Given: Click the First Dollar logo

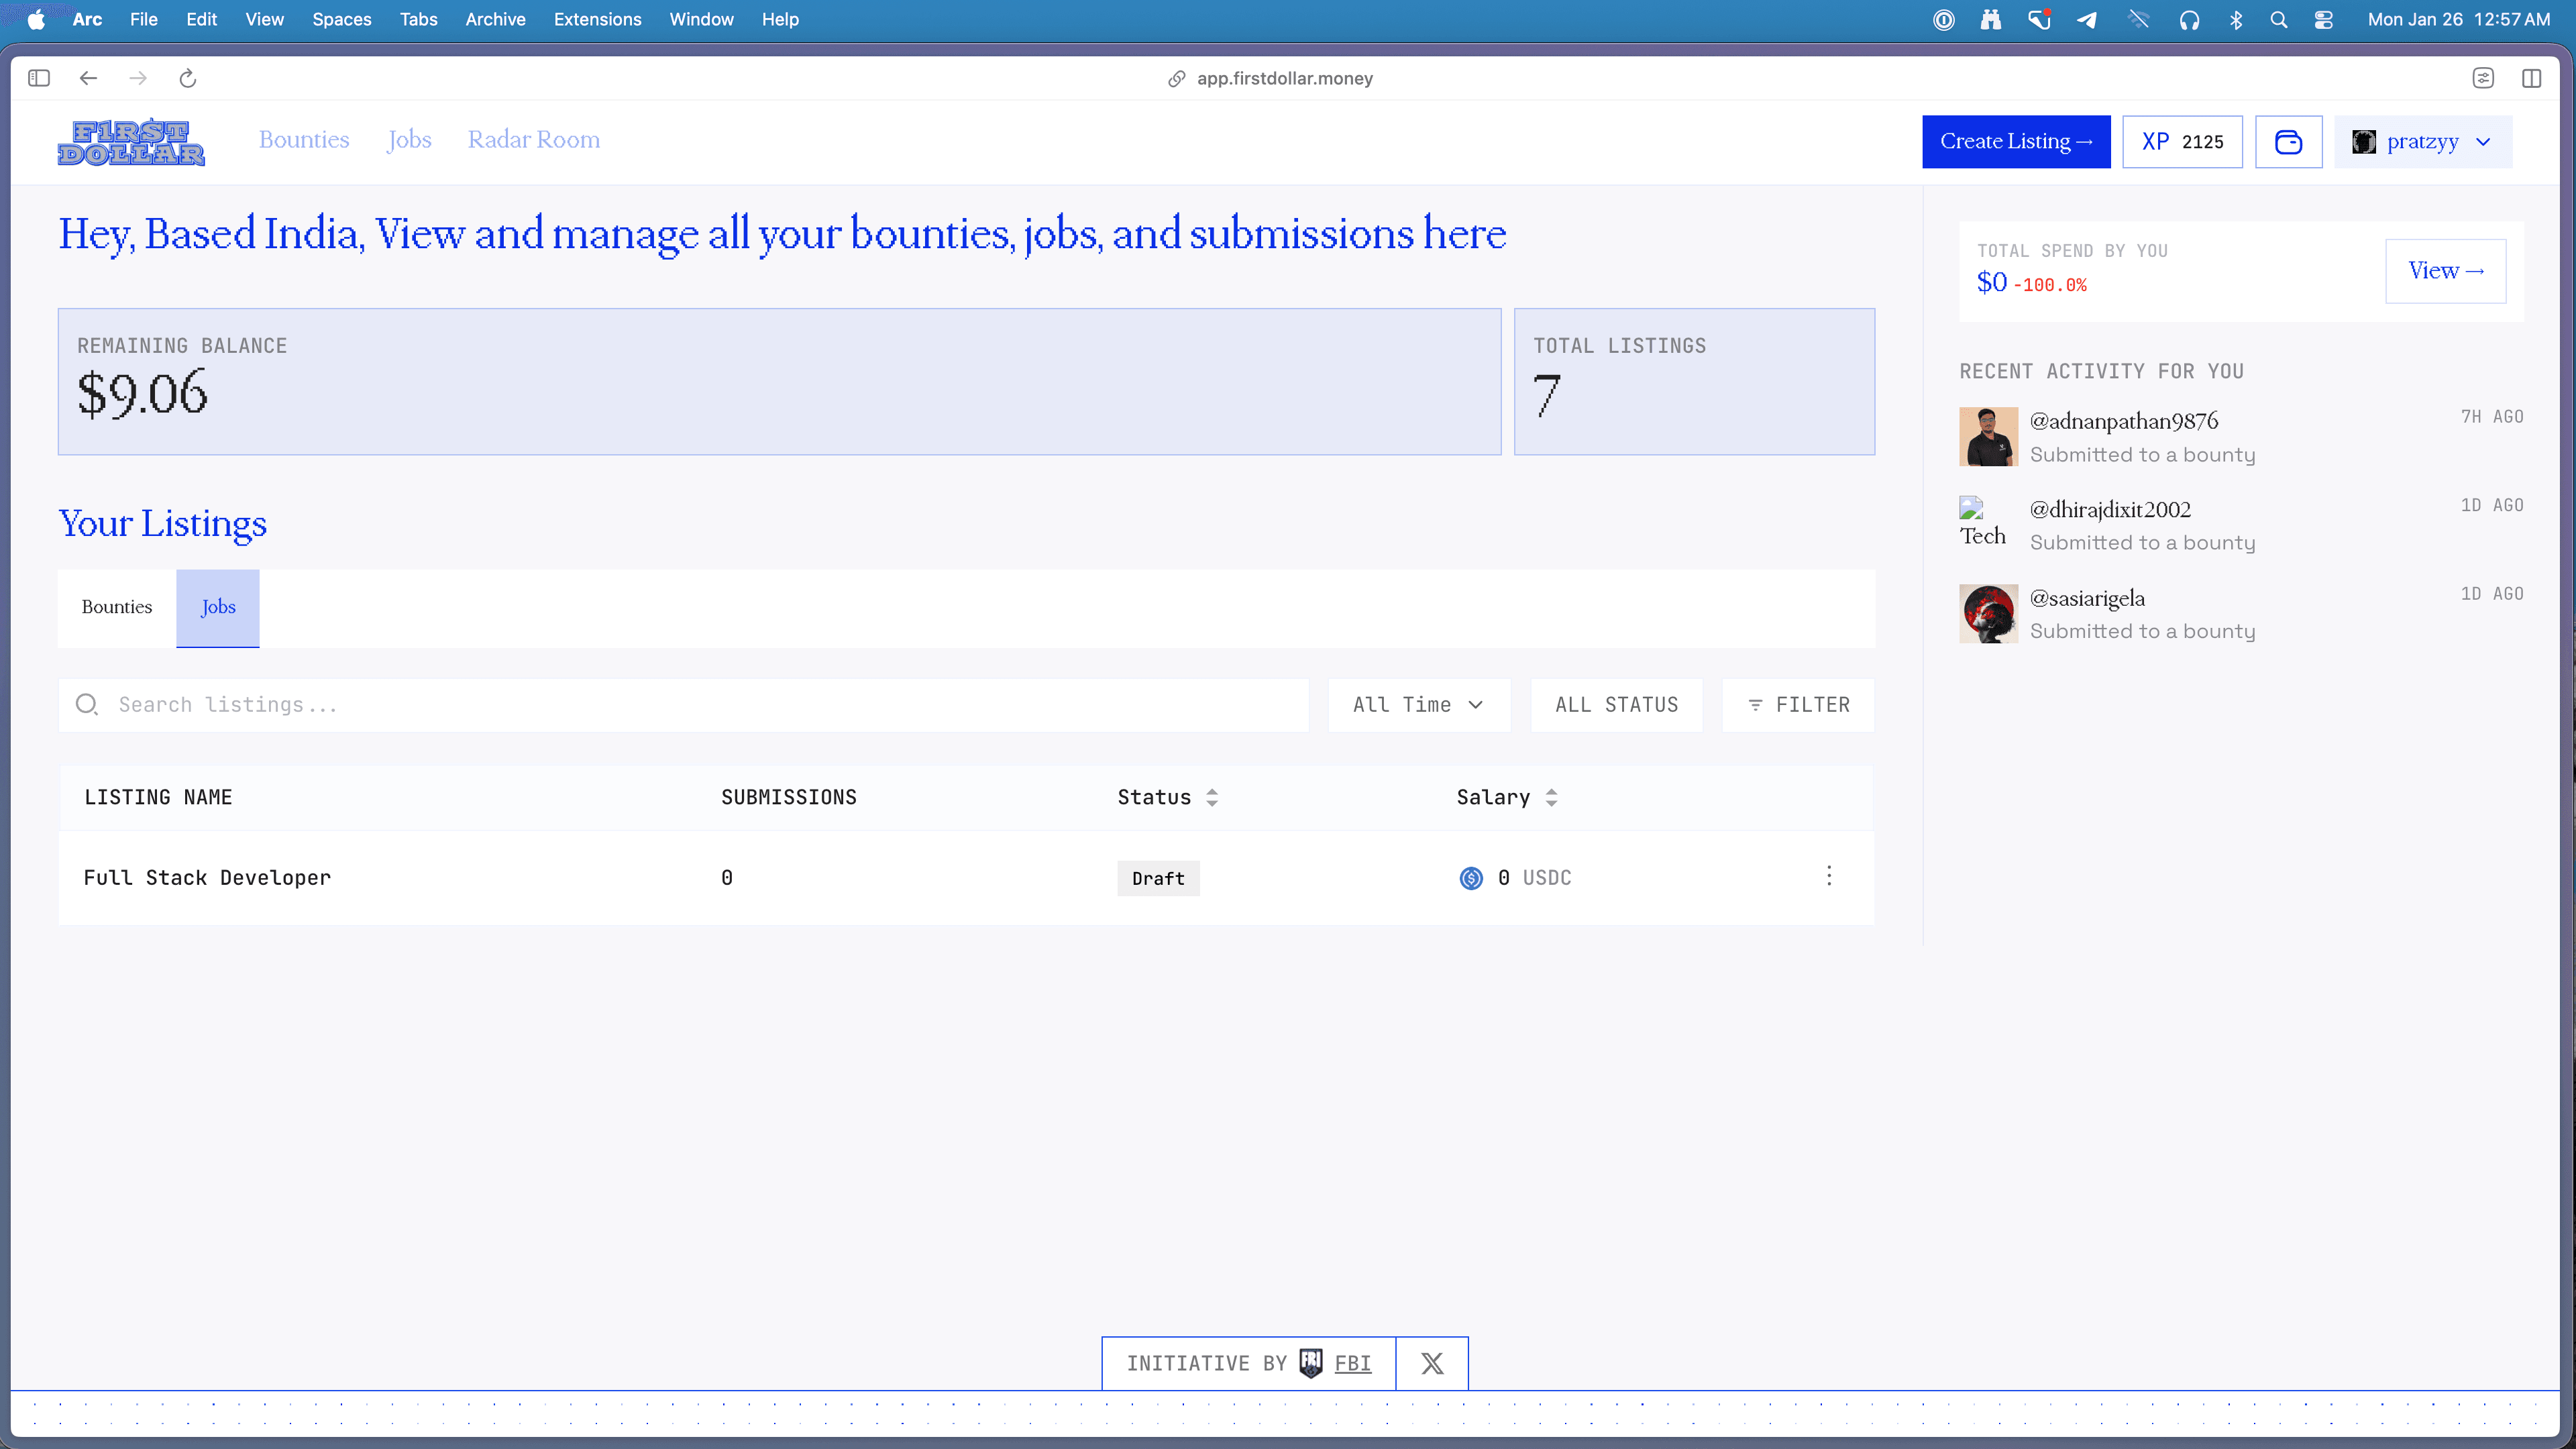Looking at the screenshot, I should (x=131, y=142).
